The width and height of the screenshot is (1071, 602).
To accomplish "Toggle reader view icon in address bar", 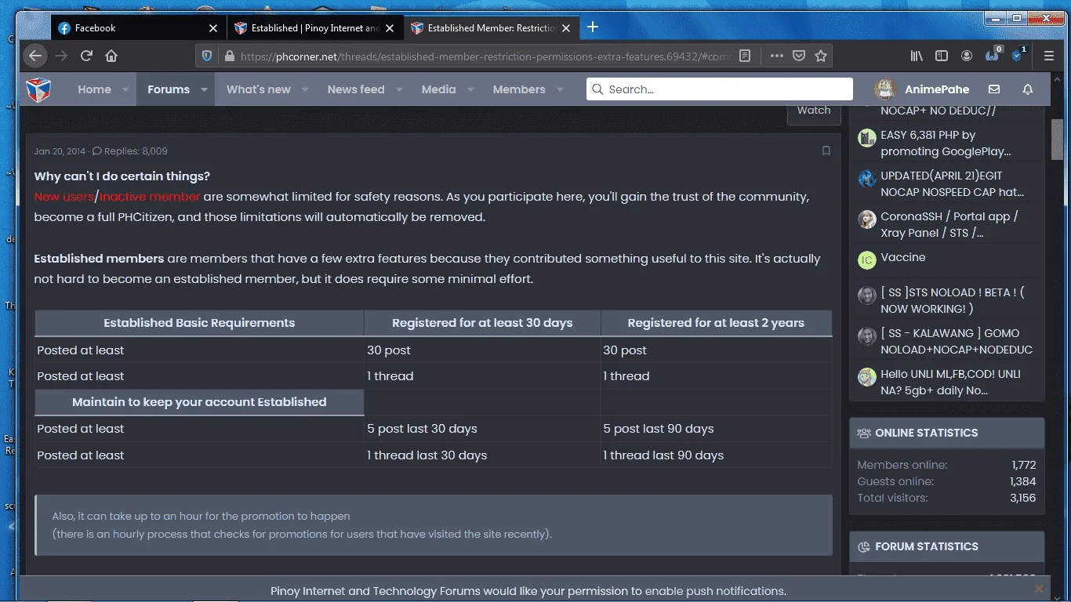I will click(745, 56).
